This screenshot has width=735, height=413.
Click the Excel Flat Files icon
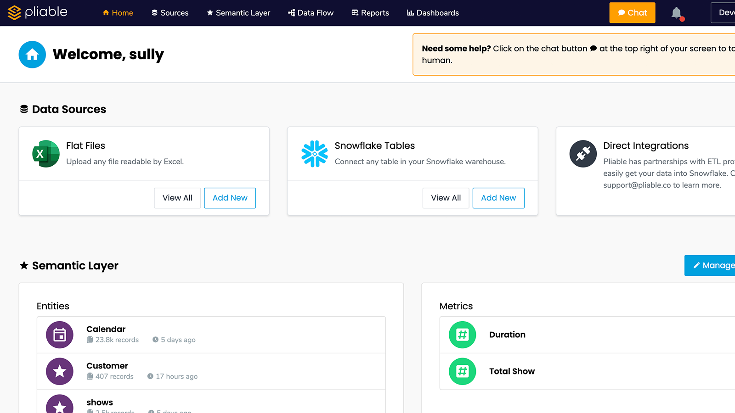46,154
